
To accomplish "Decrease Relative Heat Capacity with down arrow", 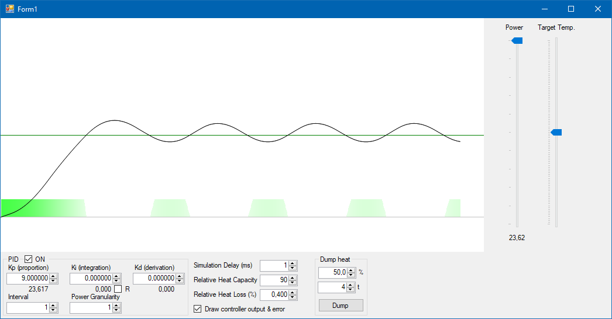I will coord(293,283).
